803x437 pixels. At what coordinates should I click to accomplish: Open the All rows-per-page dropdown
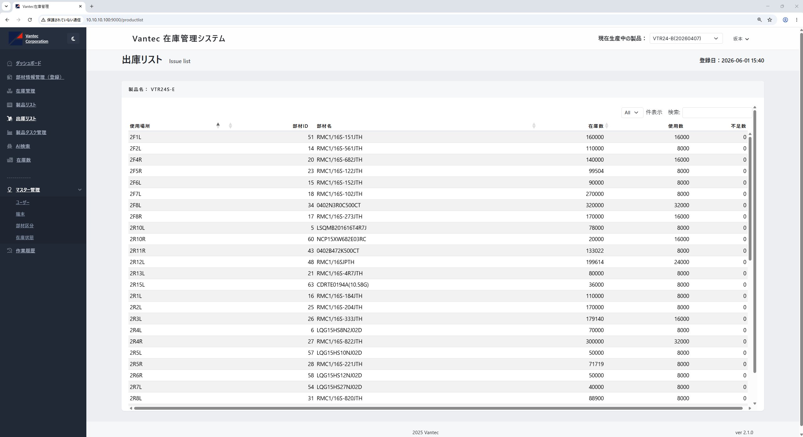[632, 112]
